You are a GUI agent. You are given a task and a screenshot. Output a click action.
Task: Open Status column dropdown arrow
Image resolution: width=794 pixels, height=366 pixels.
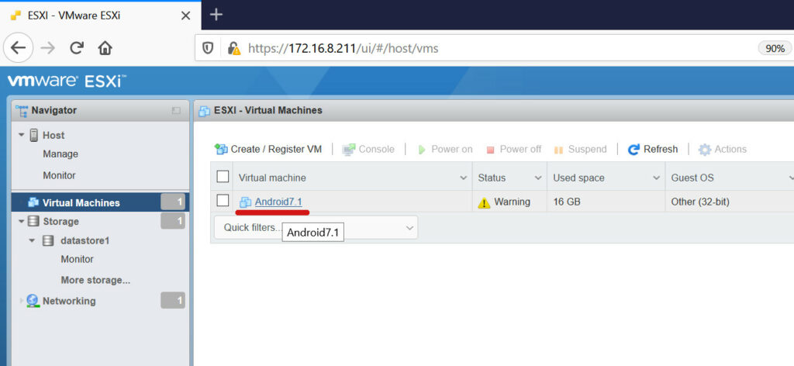pyautogui.click(x=538, y=178)
